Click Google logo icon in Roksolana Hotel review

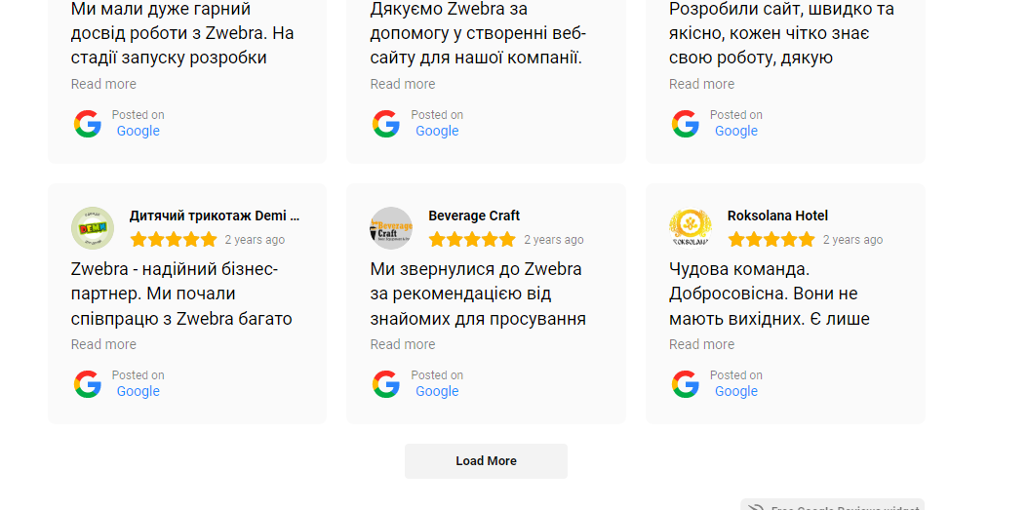(686, 384)
